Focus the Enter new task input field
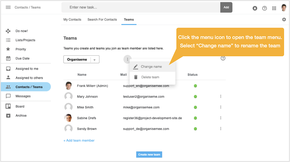This screenshot has height=162, width=290. tap(142, 7)
